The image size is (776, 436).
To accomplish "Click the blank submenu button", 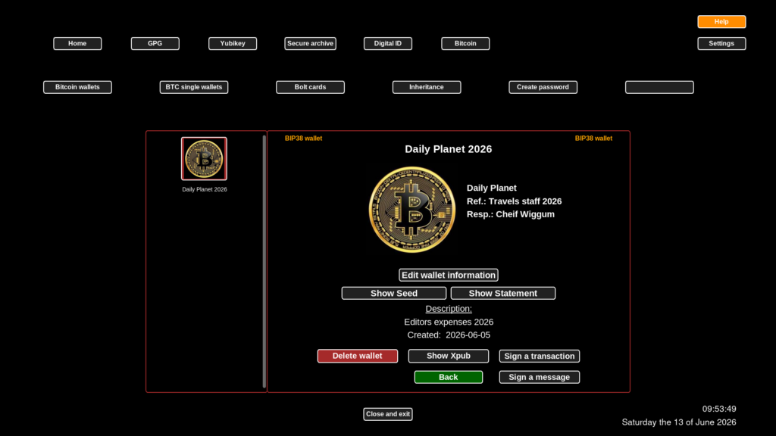I will (x=659, y=87).
